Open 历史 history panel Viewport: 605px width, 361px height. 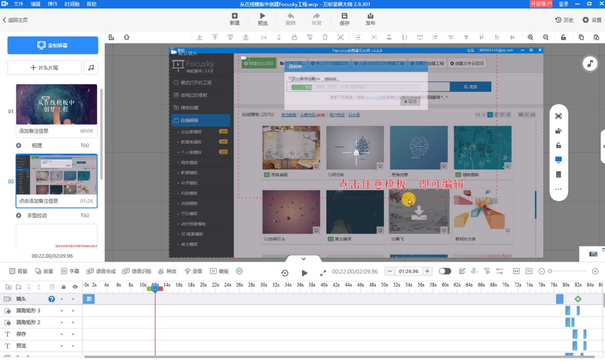[x=564, y=20]
